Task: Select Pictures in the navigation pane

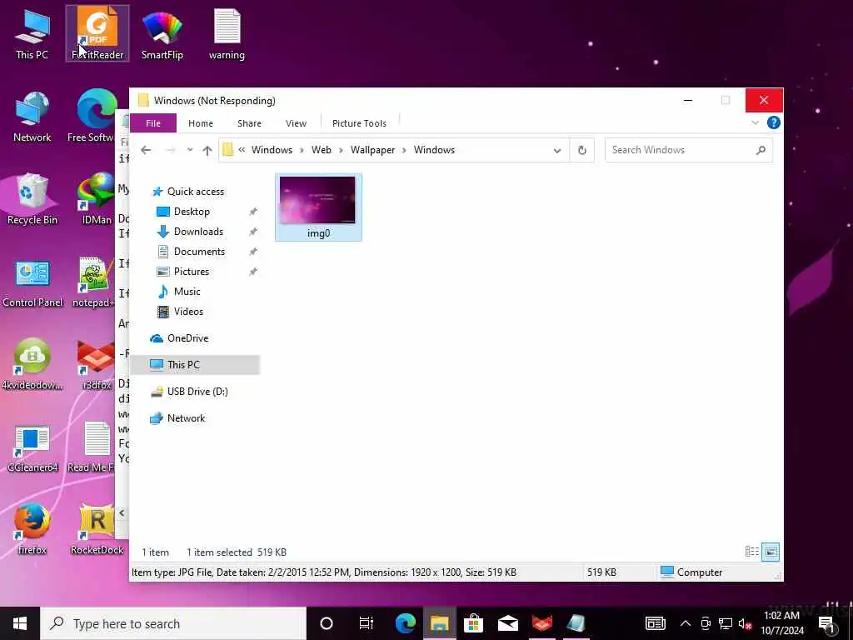Action: (x=191, y=272)
